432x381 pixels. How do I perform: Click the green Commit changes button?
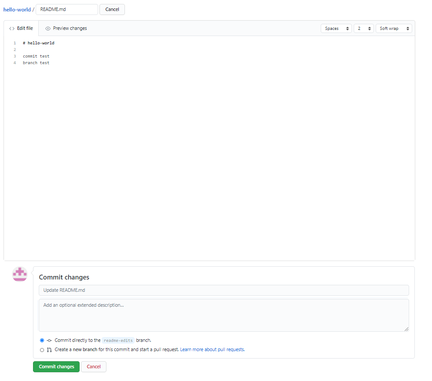pyautogui.click(x=56, y=366)
